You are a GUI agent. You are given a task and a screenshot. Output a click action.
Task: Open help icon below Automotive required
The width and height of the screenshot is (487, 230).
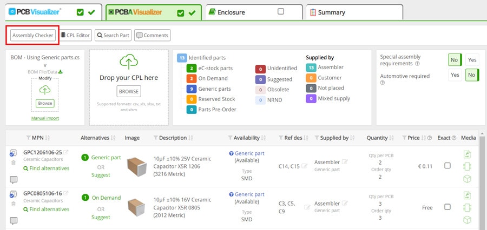click(x=383, y=83)
